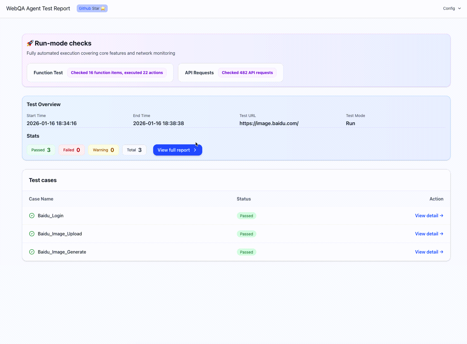Click the Test Overview heading
Image resolution: width=467 pixels, height=344 pixels.
point(44,104)
